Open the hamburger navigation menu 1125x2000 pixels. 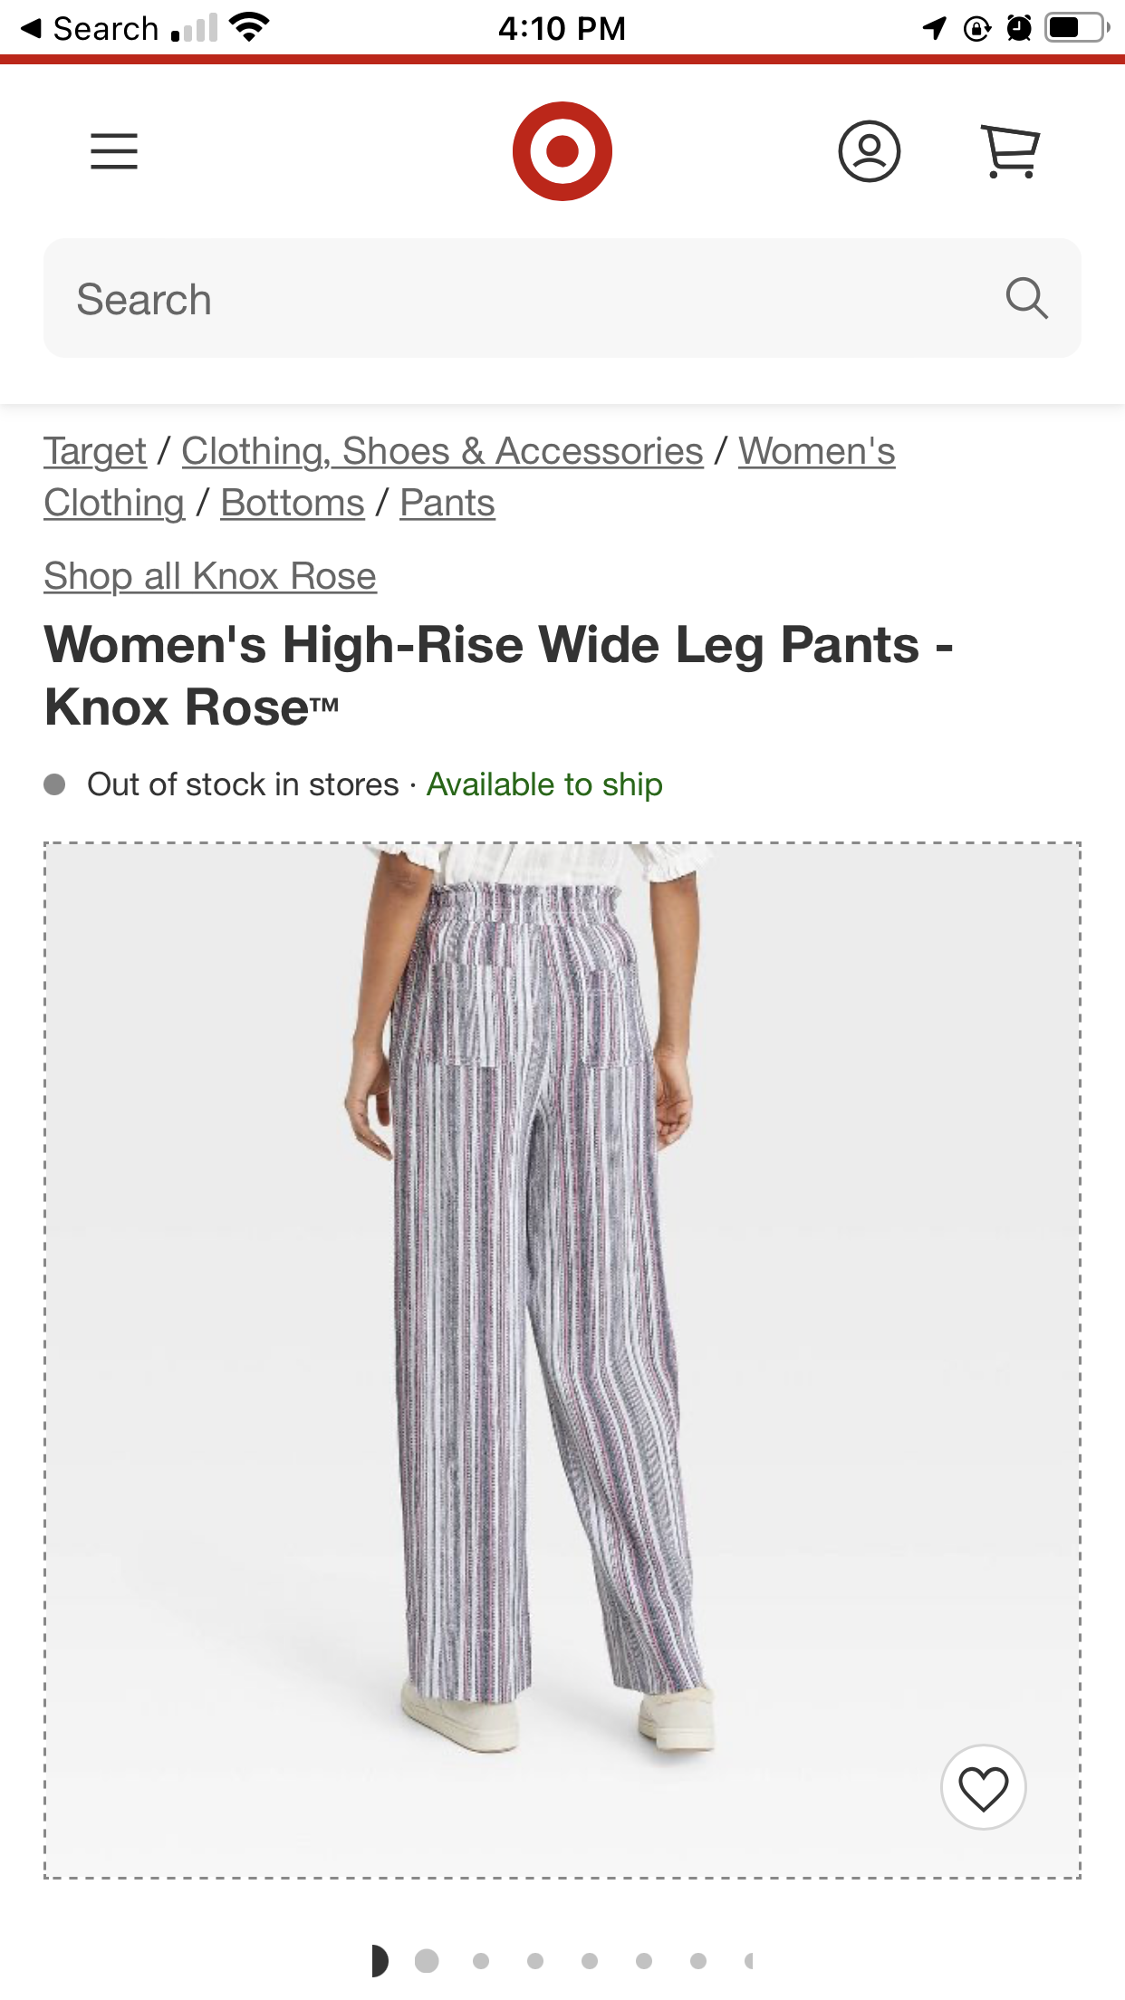coord(114,151)
